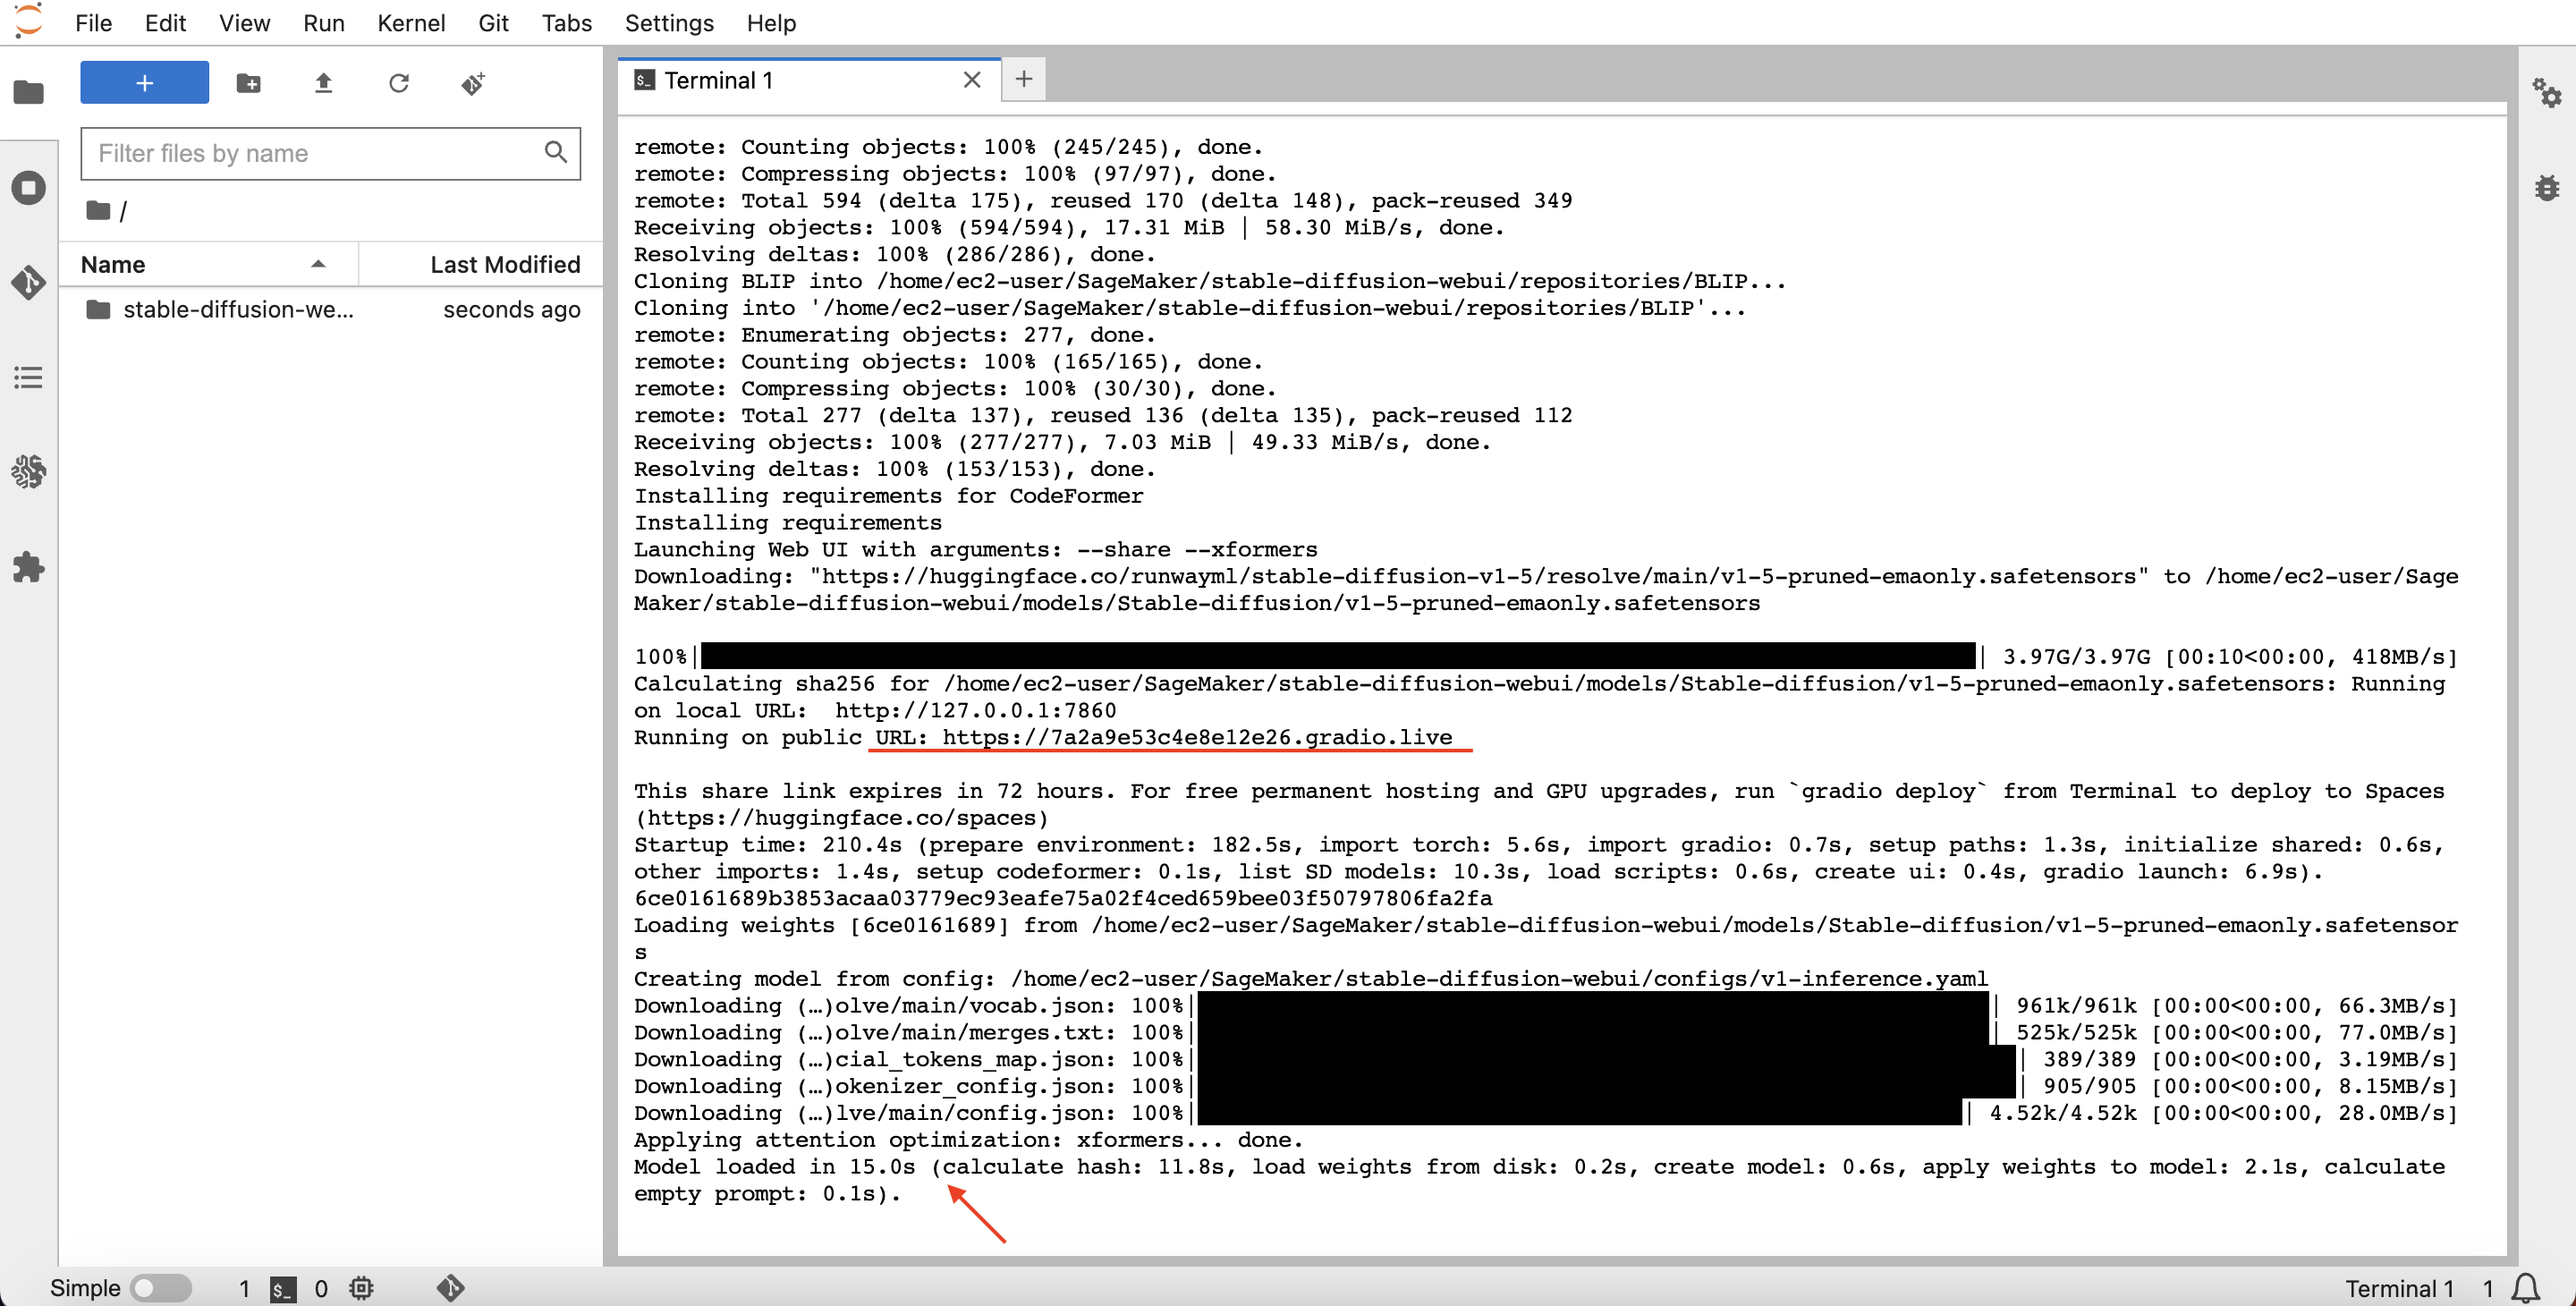
Task: Open the Git sidebar panel
Action: pos(28,282)
